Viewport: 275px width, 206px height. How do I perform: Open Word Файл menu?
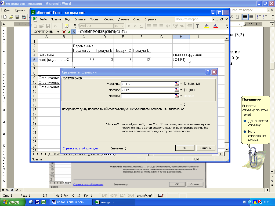pyautogui.click(x=8, y=10)
